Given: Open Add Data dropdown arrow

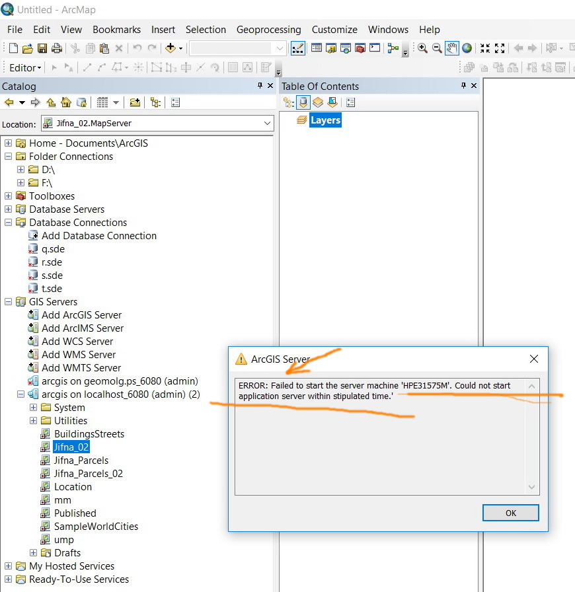Looking at the screenshot, I should 180,48.
